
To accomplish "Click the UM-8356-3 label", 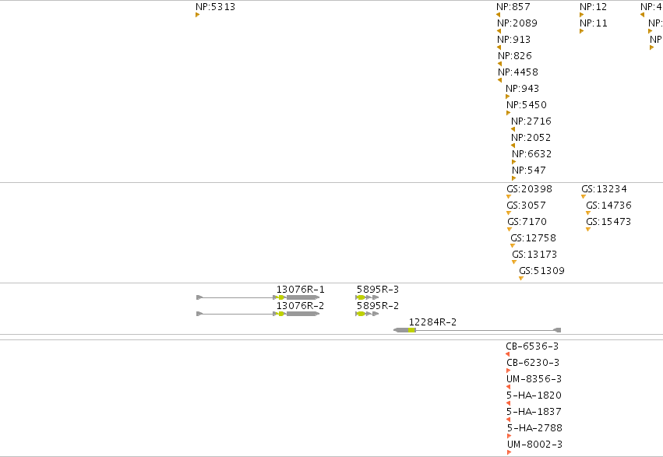I will [x=534, y=379].
